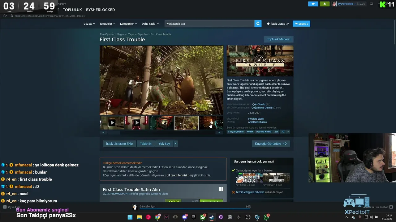Open the Sepet 6 cart button
396x222 pixels.
click(x=301, y=24)
